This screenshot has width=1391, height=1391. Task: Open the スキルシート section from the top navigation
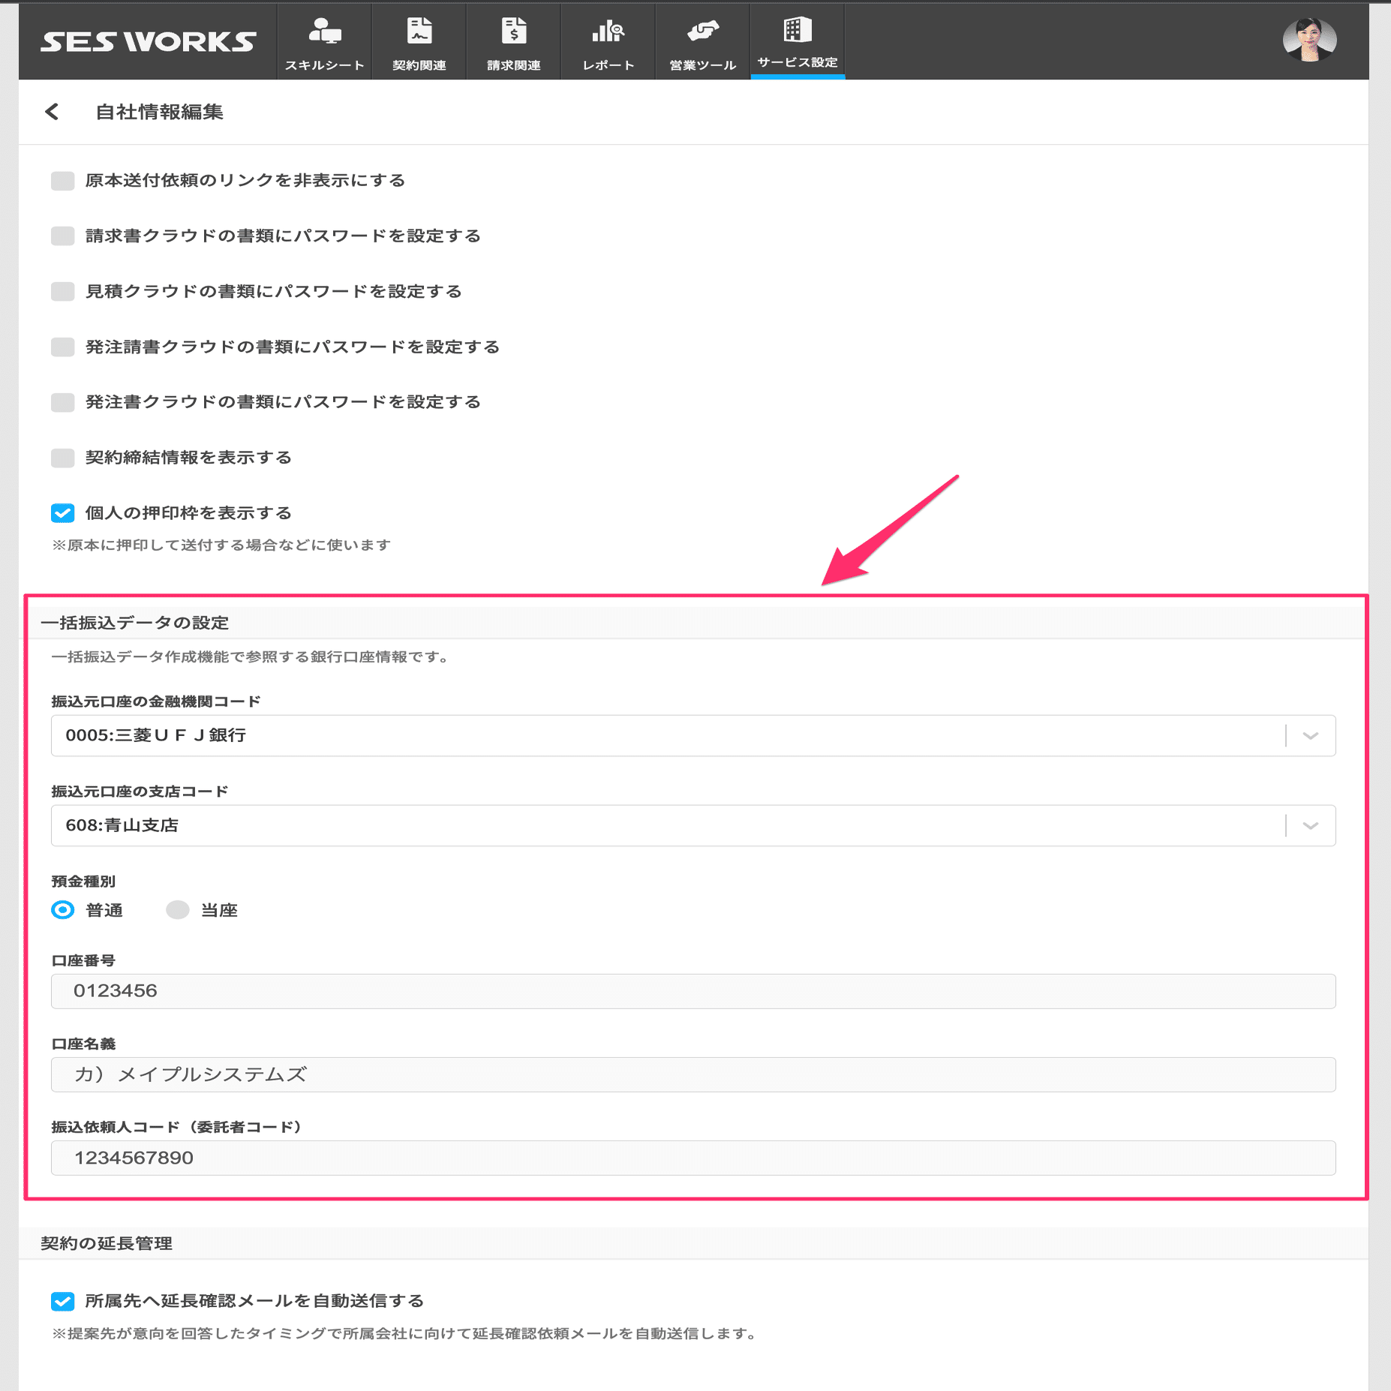(323, 41)
